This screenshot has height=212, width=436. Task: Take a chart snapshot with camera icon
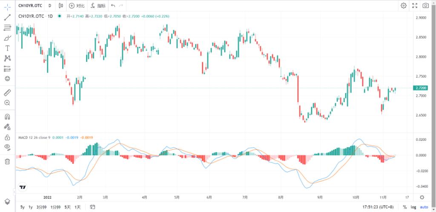(x=426, y=6)
